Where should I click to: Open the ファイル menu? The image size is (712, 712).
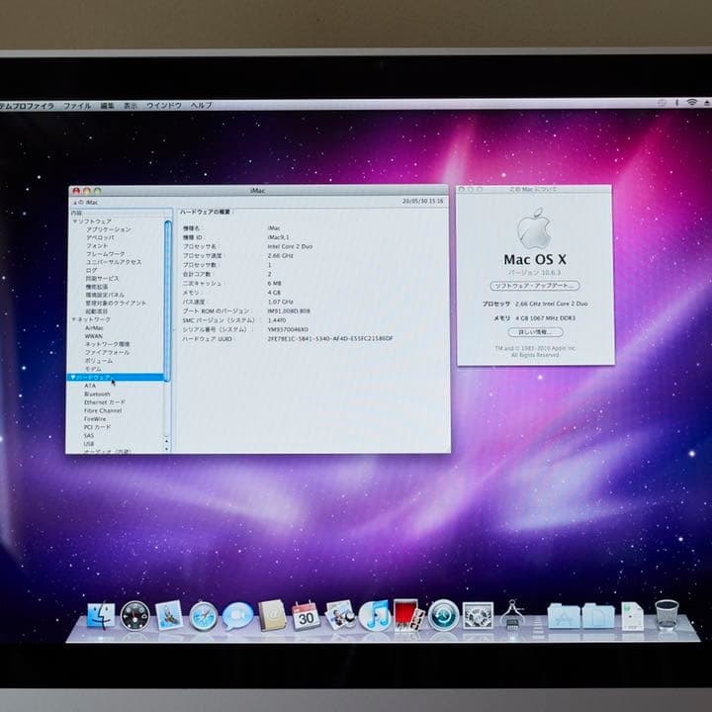77,106
